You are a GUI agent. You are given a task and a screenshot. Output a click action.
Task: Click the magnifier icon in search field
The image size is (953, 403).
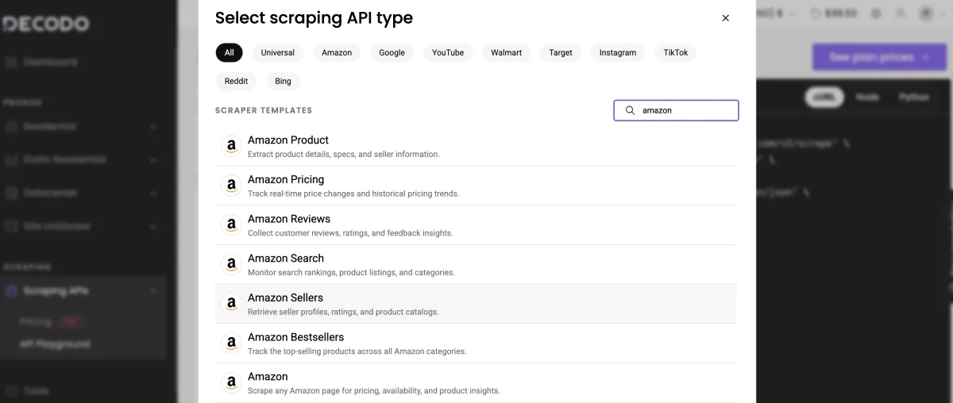click(x=630, y=110)
